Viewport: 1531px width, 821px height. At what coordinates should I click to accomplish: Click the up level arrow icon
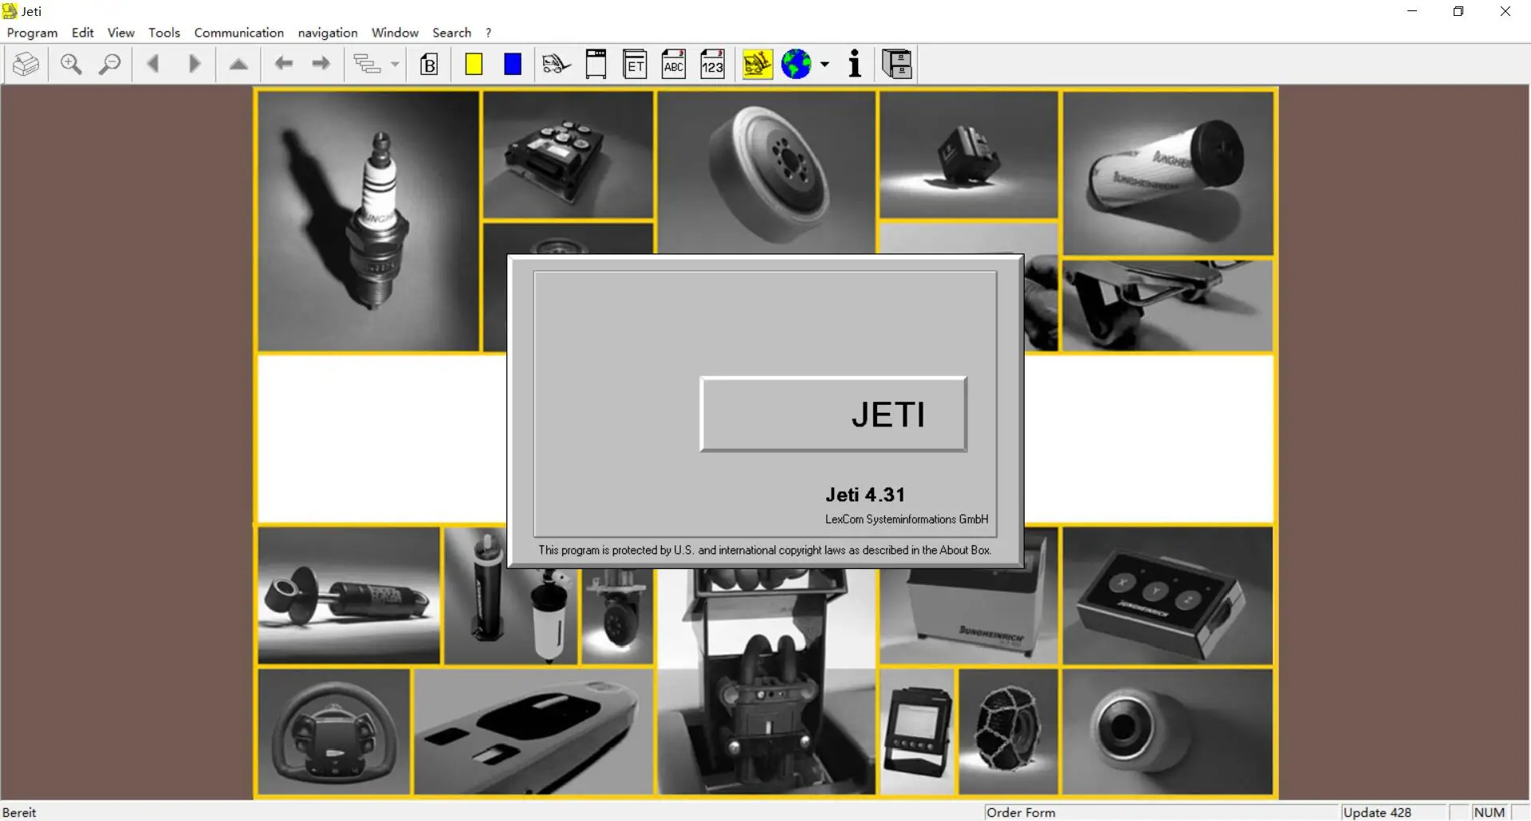(238, 65)
